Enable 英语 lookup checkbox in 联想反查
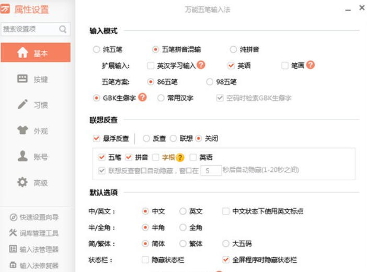The height and width of the screenshot is (272, 367). pos(193,157)
